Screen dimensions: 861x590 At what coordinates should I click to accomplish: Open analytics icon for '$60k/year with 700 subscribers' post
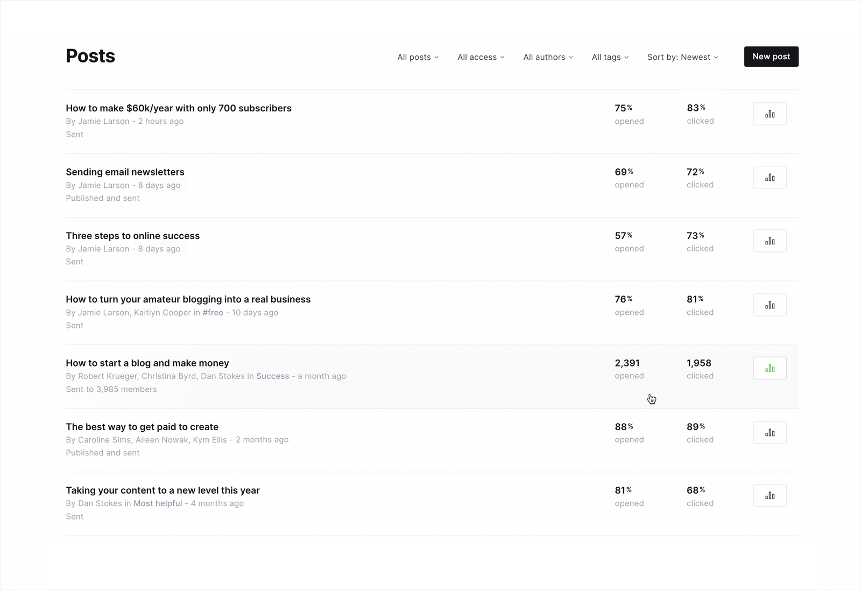click(x=770, y=114)
